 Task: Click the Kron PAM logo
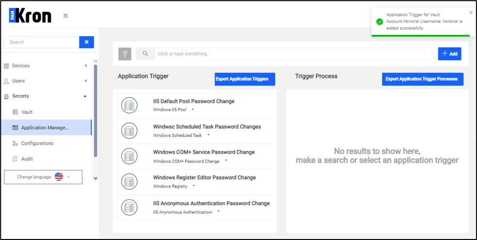click(x=30, y=15)
